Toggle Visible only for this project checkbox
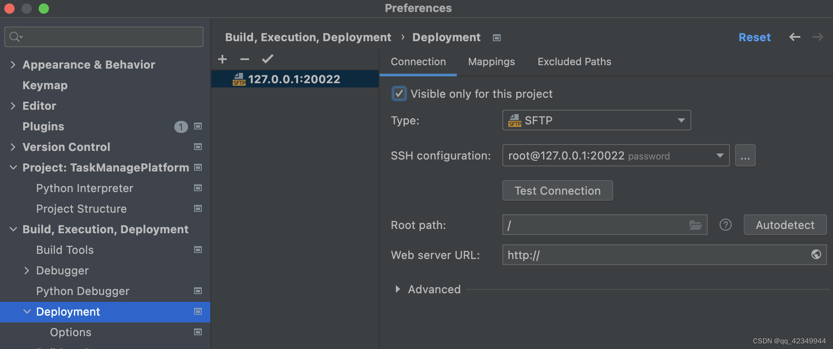 [x=399, y=93]
